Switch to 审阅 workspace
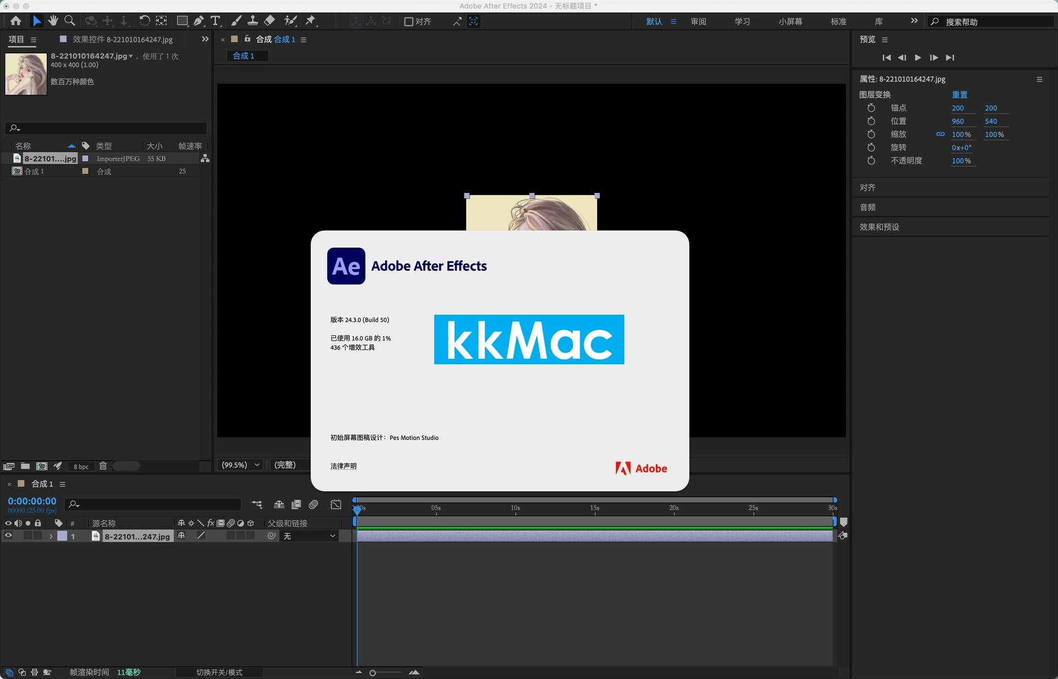 click(x=698, y=21)
